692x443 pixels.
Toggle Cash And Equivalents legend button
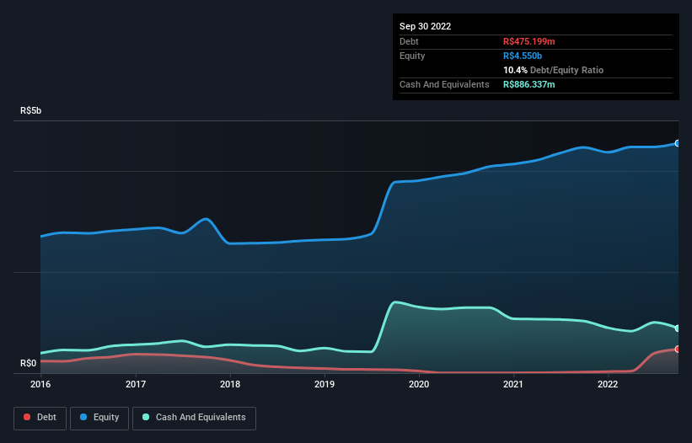(x=194, y=418)
